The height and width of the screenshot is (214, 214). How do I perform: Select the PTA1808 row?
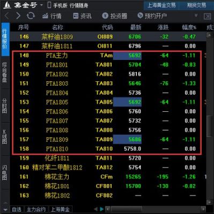click(x=108, y=130)
